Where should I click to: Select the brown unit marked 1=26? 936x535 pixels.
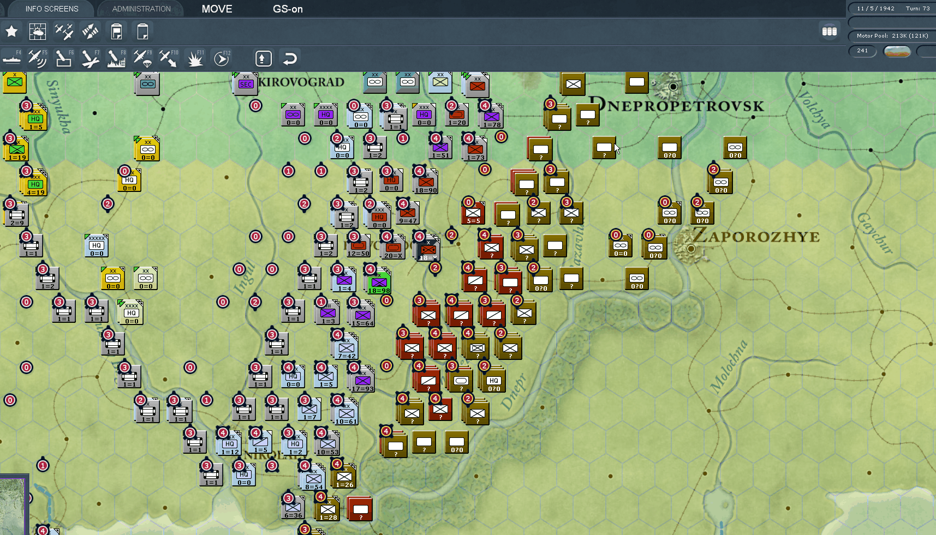click(x=344, y=476)
